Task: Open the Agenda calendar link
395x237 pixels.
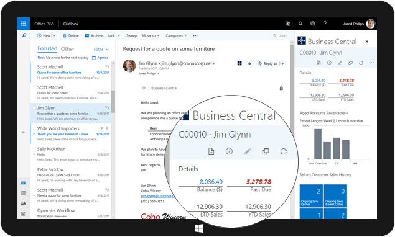Action: pyautogui.click(x=100, y=58)
